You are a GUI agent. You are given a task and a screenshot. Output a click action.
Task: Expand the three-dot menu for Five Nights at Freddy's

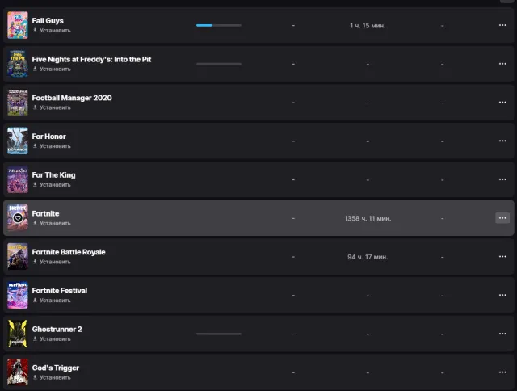[x=502, y=64]
